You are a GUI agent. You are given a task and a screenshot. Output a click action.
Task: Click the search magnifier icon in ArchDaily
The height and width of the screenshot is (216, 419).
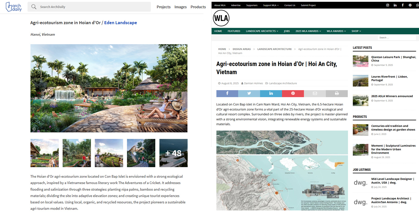pos(34,7)
